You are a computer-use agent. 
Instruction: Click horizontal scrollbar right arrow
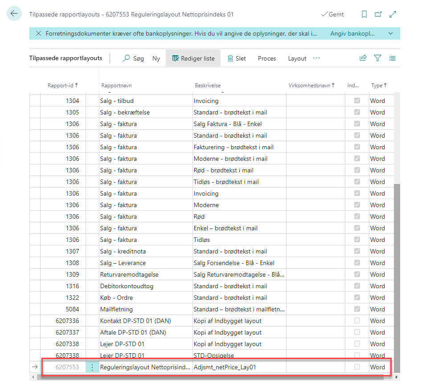click(396, 377)
